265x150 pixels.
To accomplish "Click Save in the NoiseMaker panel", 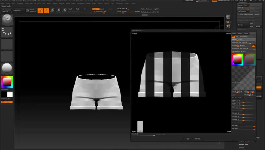I will click(x=240, y=33).
